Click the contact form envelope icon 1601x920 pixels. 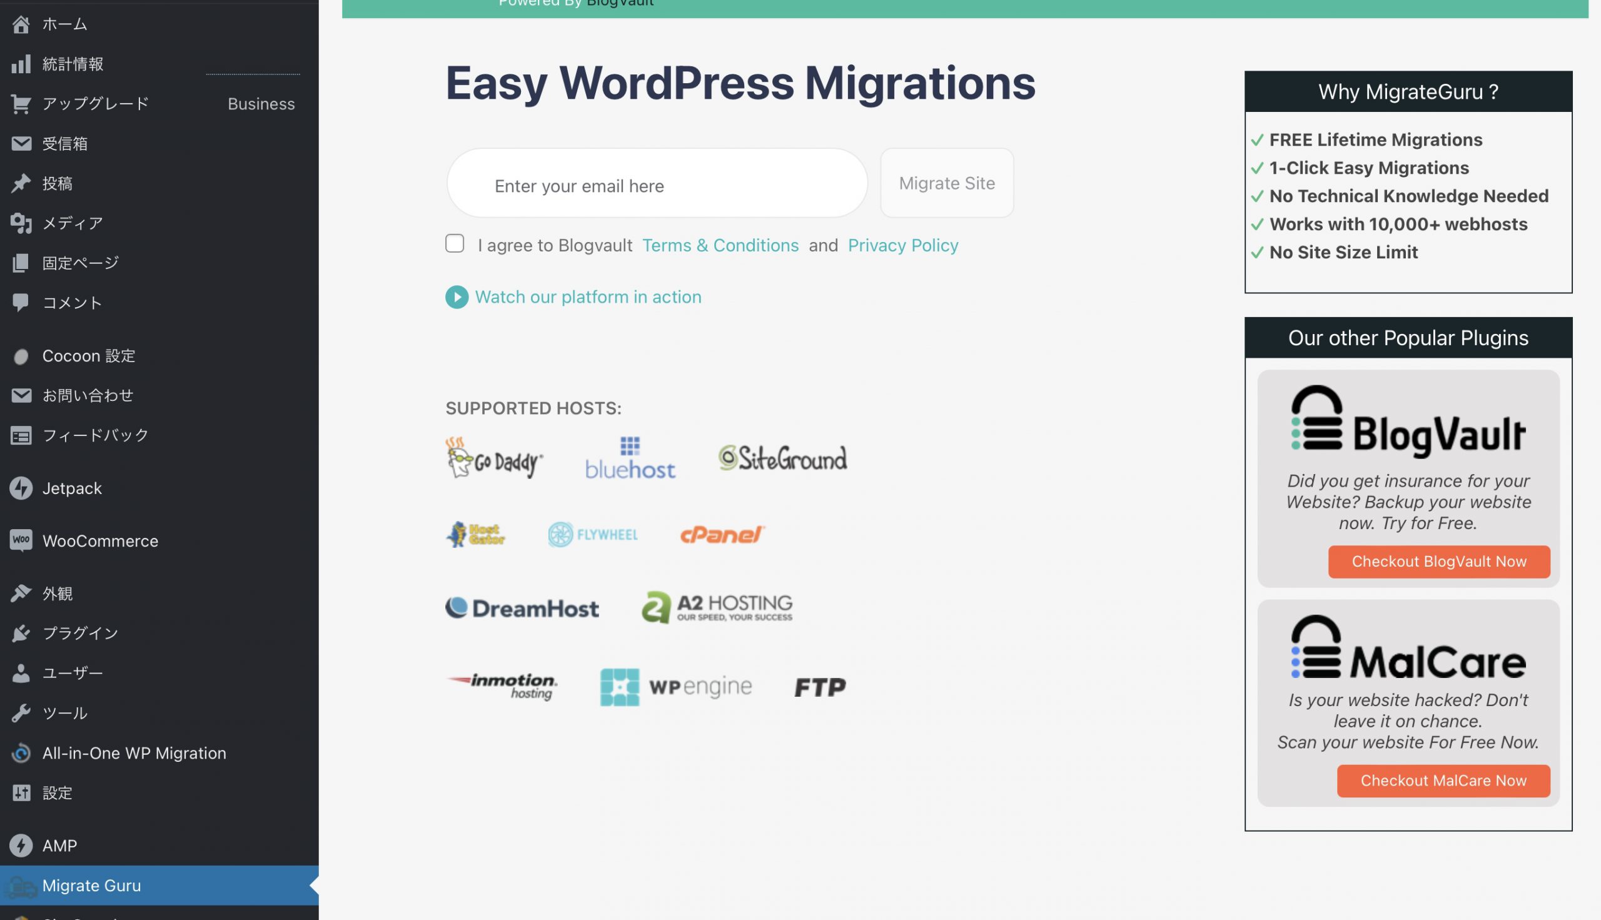(21, 395)
